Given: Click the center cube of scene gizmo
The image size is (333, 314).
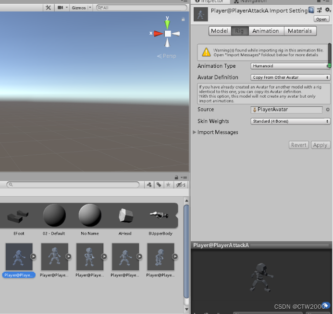Looking at the screenshot, I should click(168, 34).
